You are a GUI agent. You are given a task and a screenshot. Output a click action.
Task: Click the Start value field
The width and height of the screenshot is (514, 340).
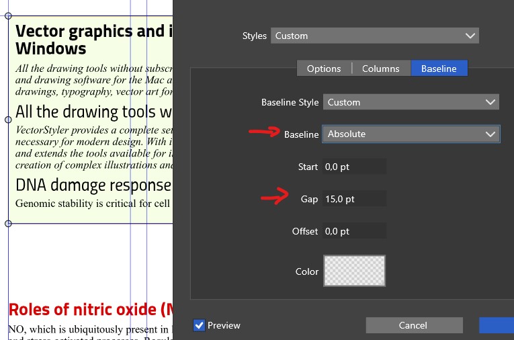[354, 166]
